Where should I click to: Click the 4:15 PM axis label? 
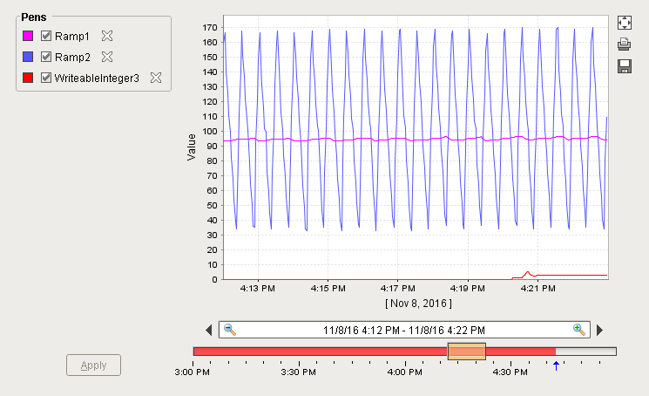click(x=328, y=289)
